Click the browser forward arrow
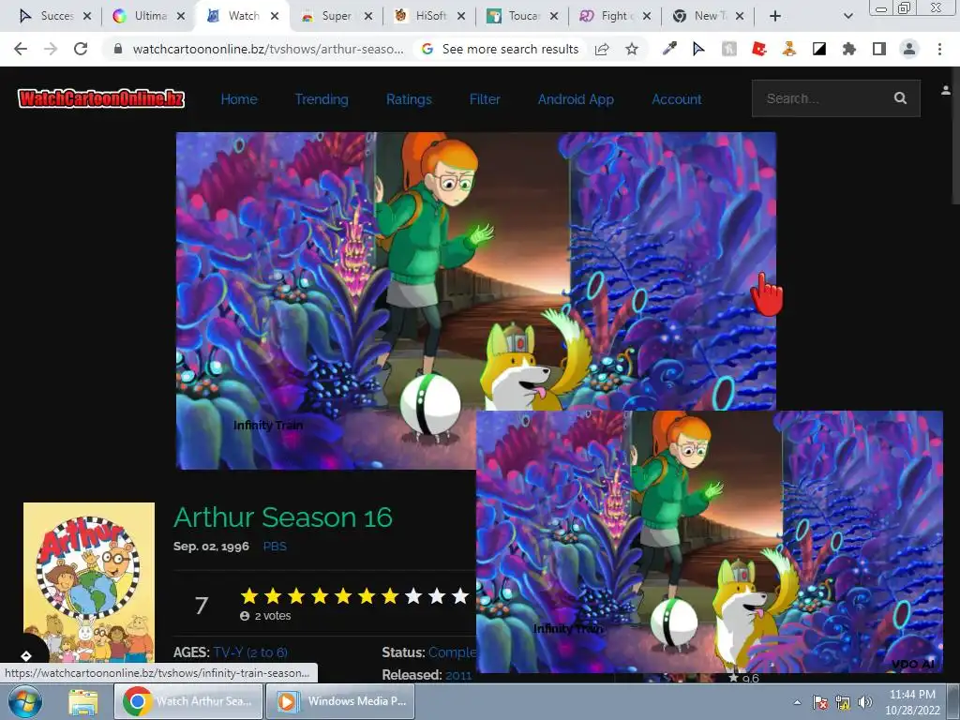 click(51, 49)
